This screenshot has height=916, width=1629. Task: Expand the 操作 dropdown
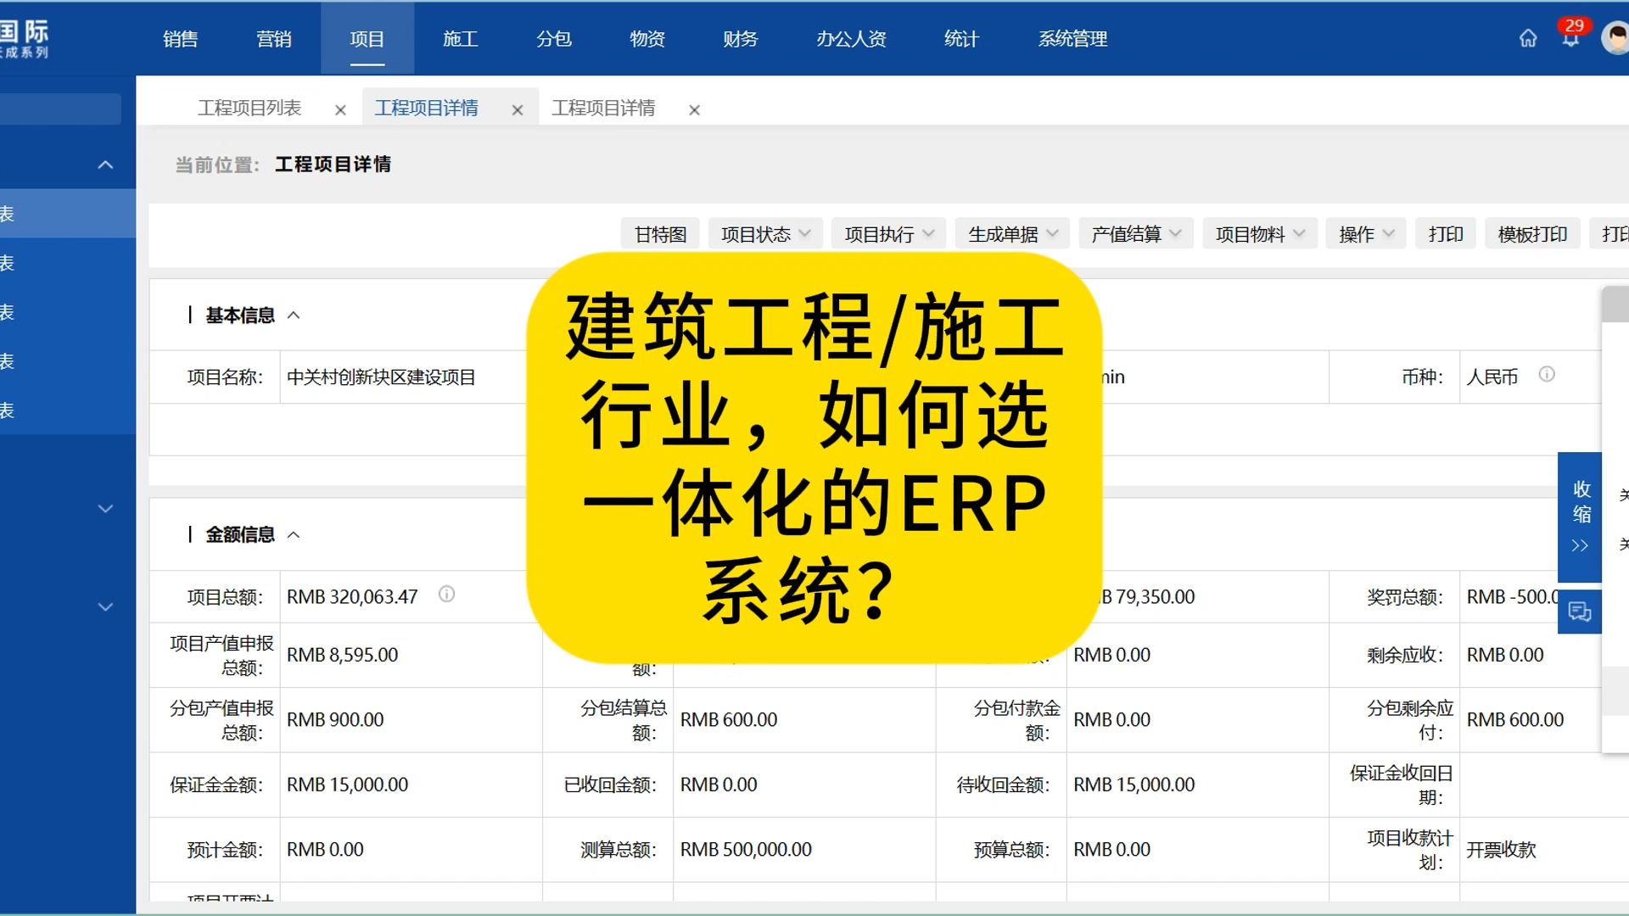point(1366,234)
